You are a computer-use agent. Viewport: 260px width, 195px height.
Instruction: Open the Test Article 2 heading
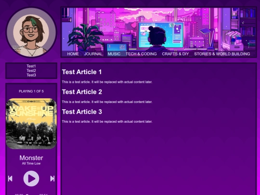(82, 92)
